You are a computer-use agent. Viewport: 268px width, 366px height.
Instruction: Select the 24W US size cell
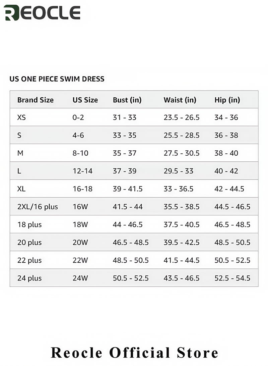80,278
